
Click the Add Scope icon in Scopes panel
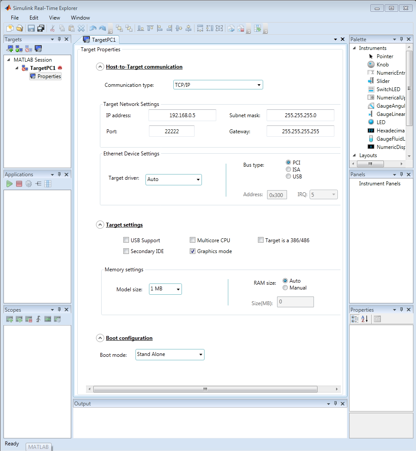10,319
